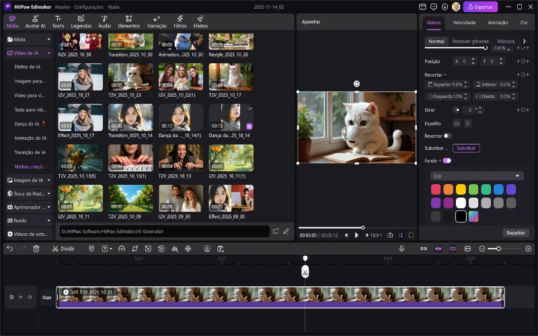Image resolution: width=538 pixels, height=336 pixels.
Task: Mute the timeline track audio
Action: tap(29, 296)
